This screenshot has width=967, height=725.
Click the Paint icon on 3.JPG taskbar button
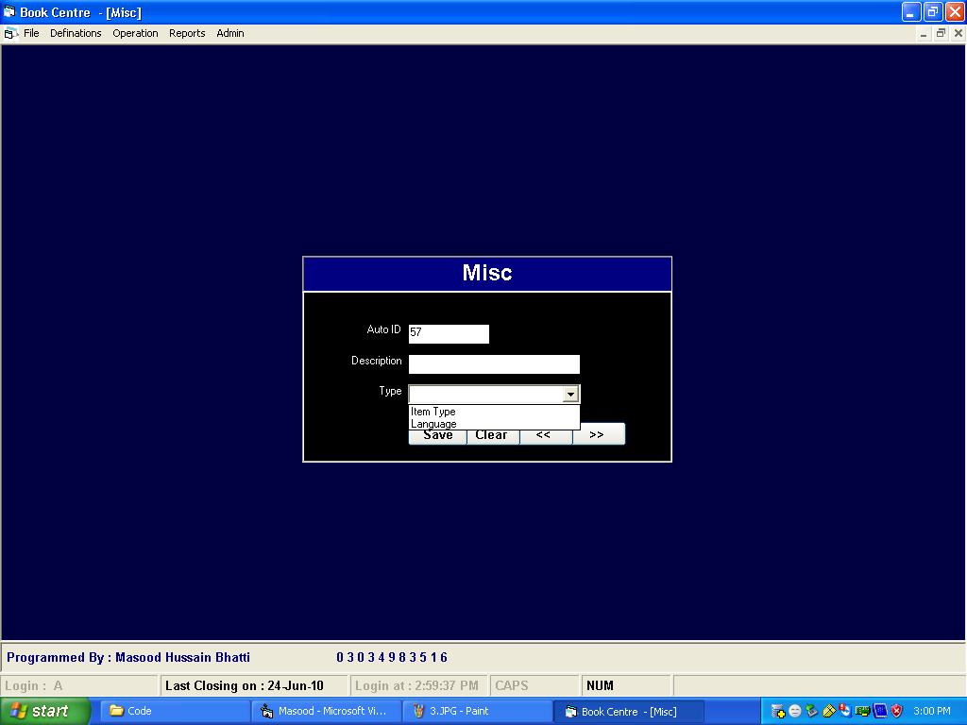click(x=418, y=711)
